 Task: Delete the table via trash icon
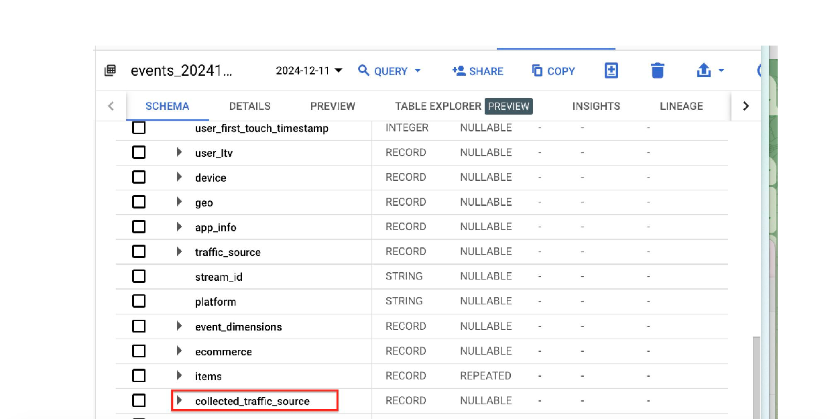pyautogui.click(x=657, y=70)
